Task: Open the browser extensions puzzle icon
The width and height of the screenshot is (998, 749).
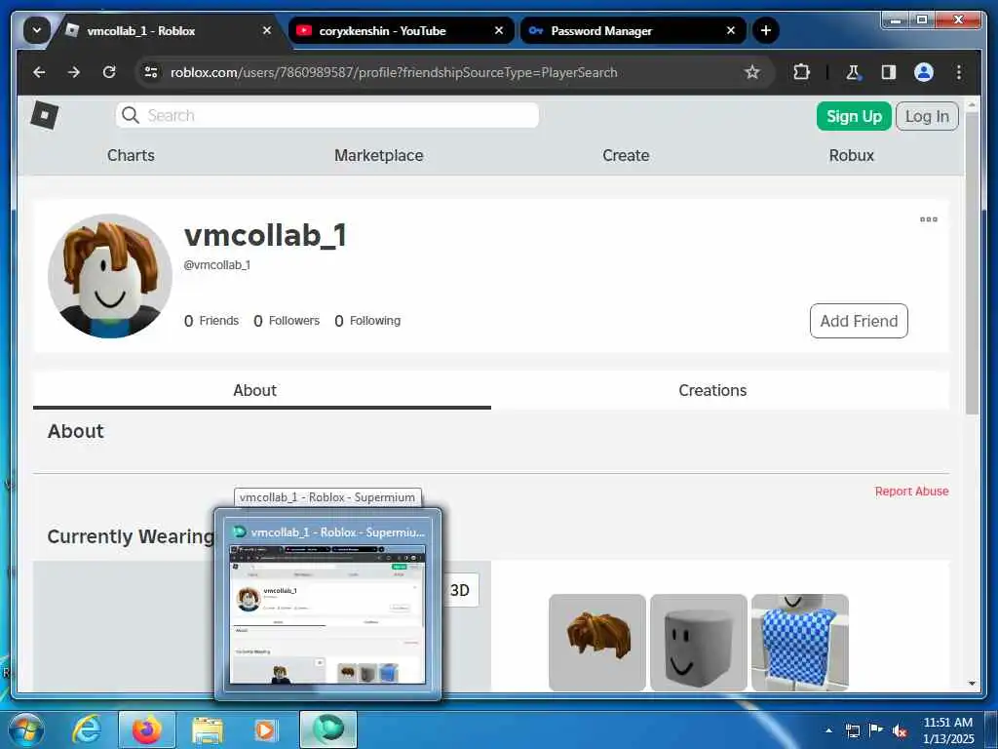Action: point(802,72)
